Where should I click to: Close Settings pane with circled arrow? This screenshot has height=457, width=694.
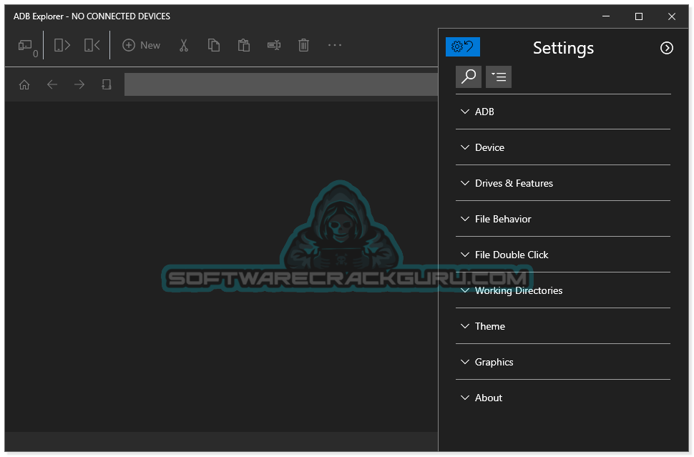pyautogui.click(x=667, y=48)
